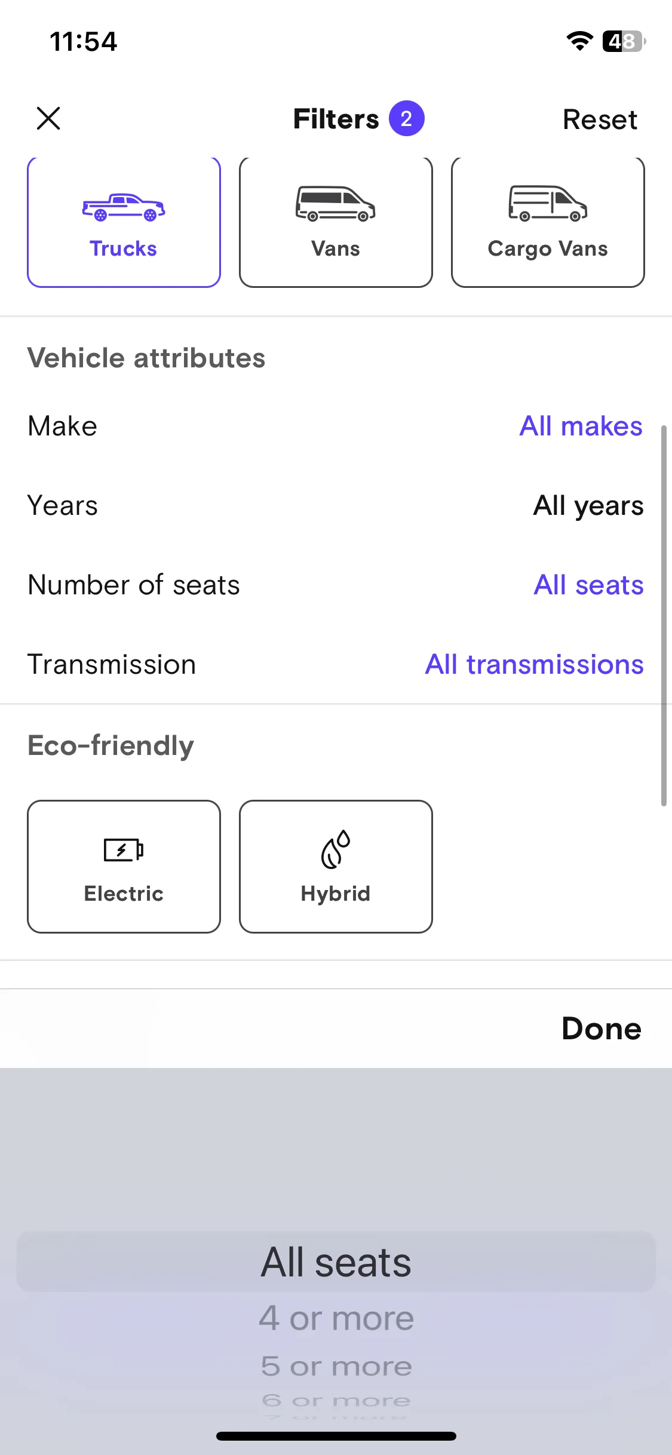
Task: Open the All transmissions selector
Action: [534, 665]
